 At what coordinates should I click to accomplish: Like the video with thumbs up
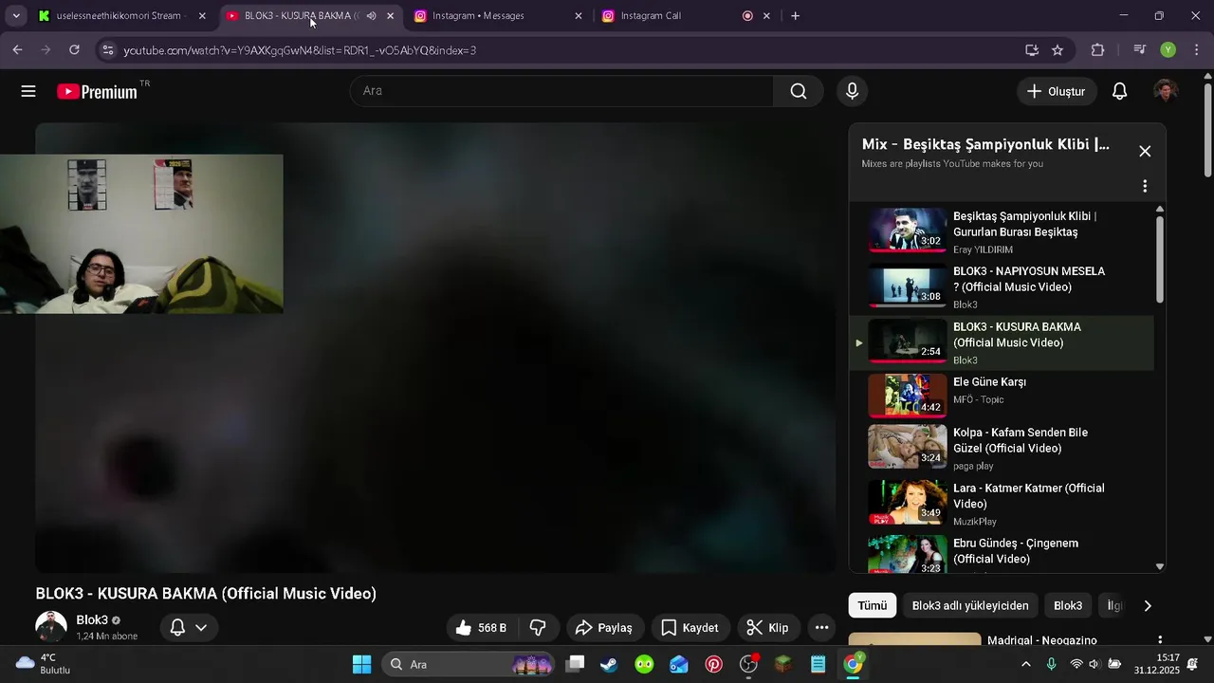[x=481, y=628]
